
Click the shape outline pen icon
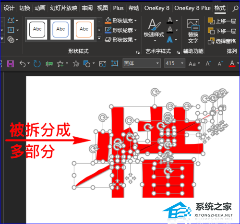(108, 30)
